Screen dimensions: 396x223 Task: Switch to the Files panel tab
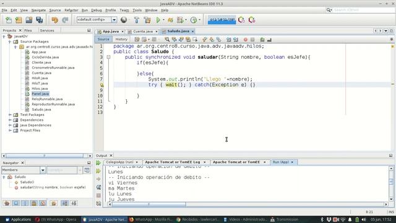pos(28,30)
